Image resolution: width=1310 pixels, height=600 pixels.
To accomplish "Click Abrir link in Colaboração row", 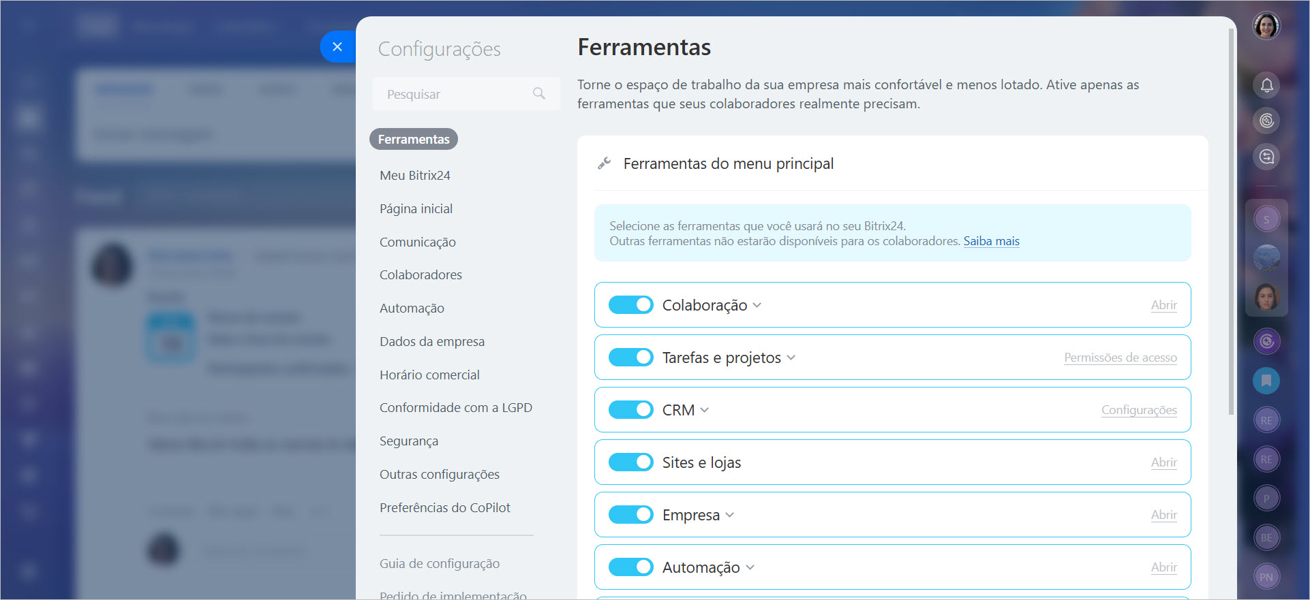I will 1163,305.
